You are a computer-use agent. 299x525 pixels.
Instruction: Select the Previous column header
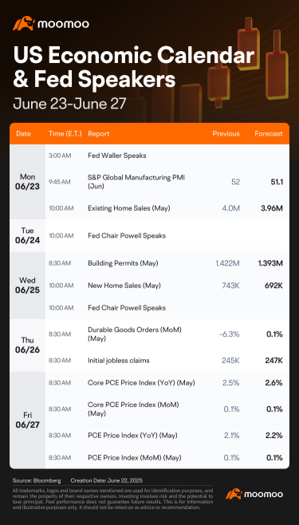[x=226, y=133]
